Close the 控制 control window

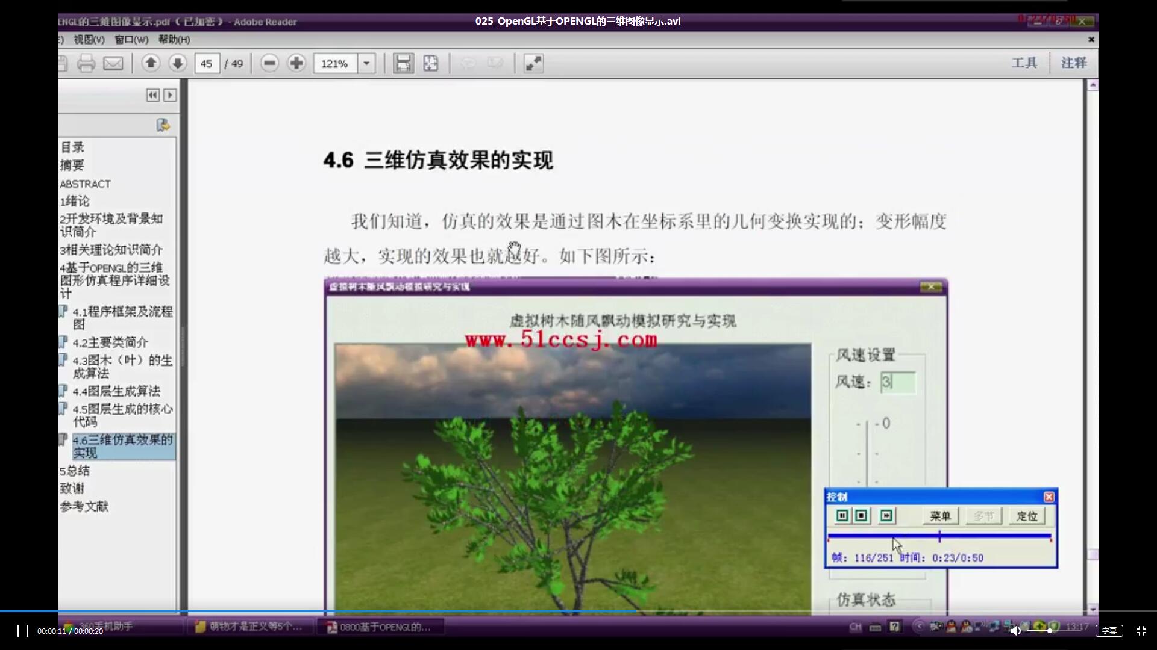coord(1049,497)
